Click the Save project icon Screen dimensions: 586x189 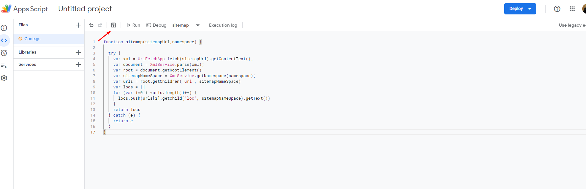click(x=113, y=25)
